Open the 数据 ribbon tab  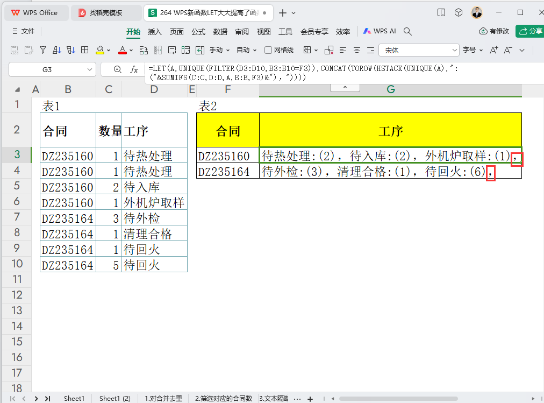tap(220, 32)
